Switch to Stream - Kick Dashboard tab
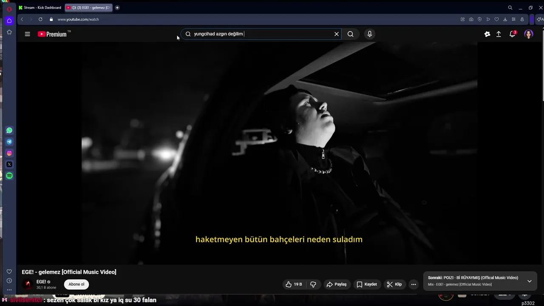This screenshot has height=306, width=544. pyautogui.click(x=40, y=8)
